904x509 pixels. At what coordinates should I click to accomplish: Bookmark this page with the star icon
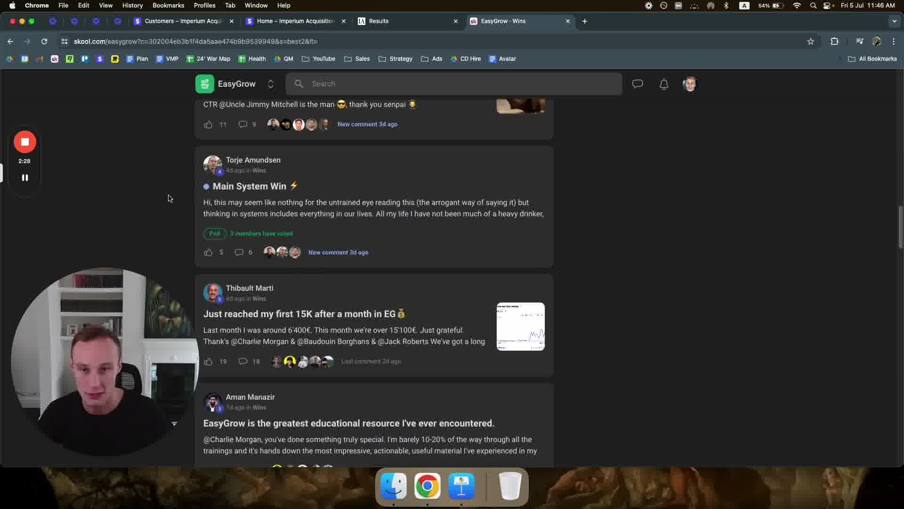tap(810, 41)
